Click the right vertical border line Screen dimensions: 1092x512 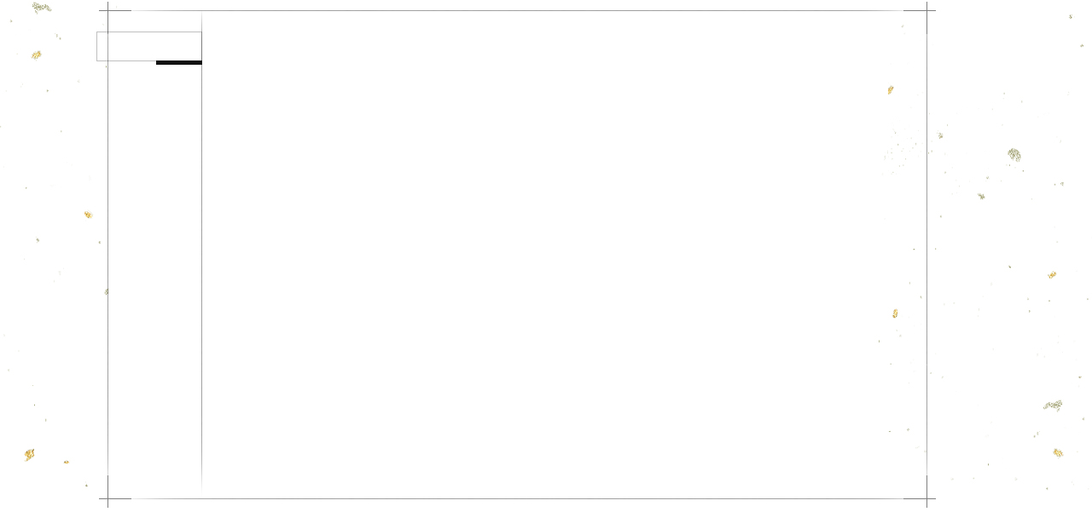click(926, 255)
